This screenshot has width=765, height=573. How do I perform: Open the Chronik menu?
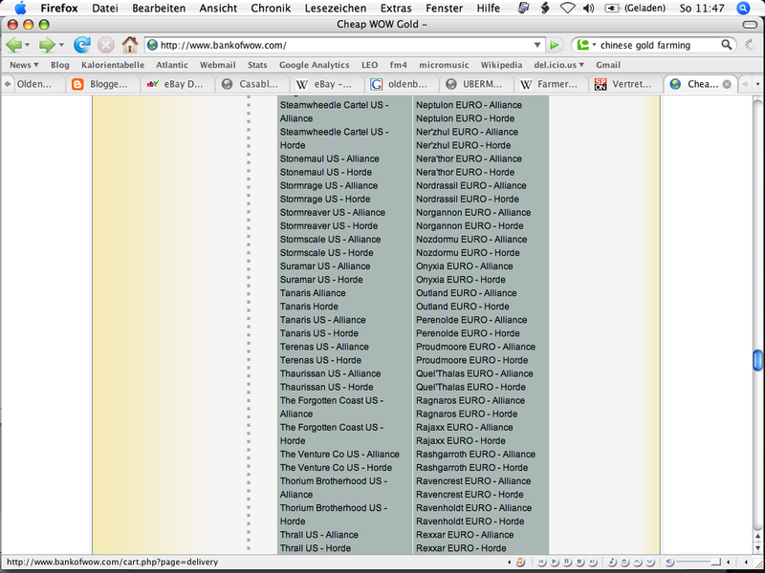(x=271, y=9)
